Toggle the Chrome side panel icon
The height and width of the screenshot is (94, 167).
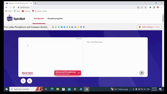[x=154, y=7]
